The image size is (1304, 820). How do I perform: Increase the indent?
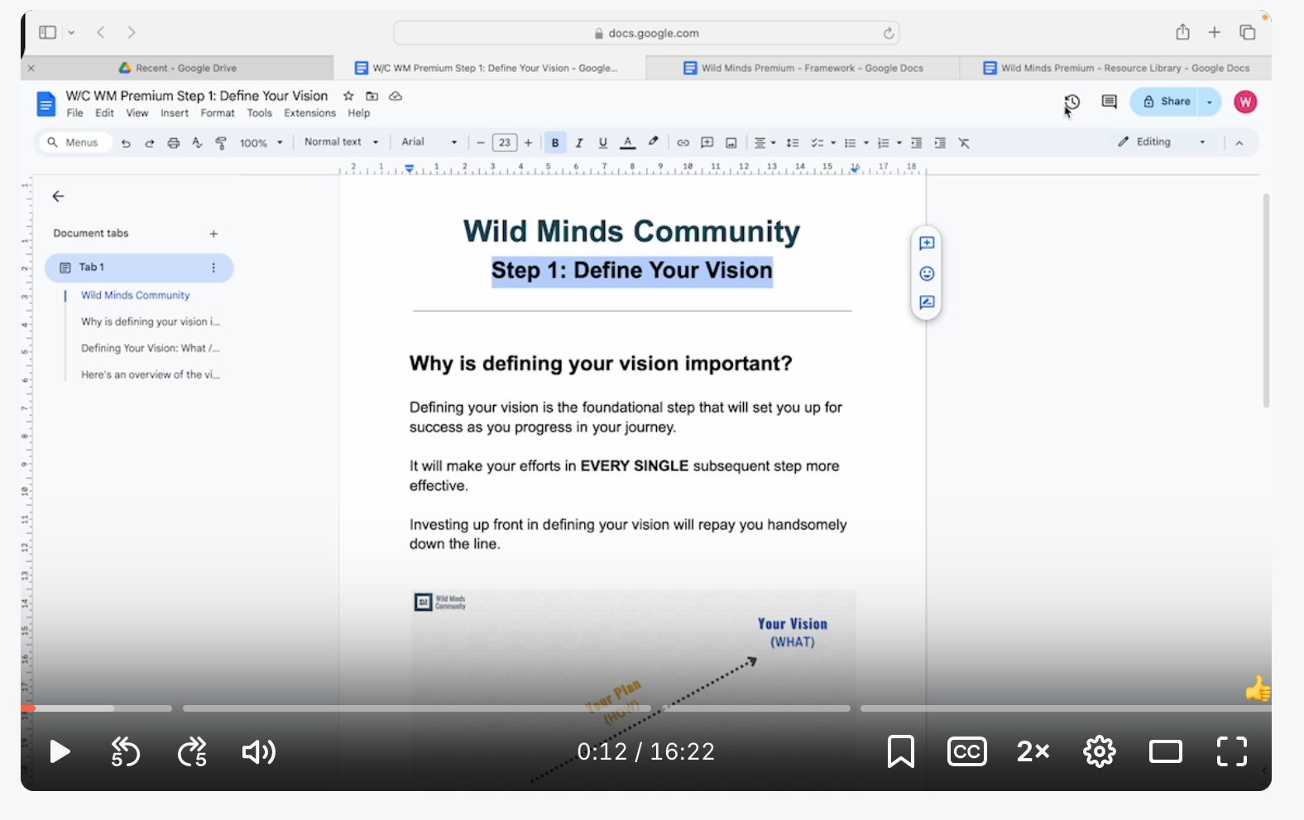[940, 143]
